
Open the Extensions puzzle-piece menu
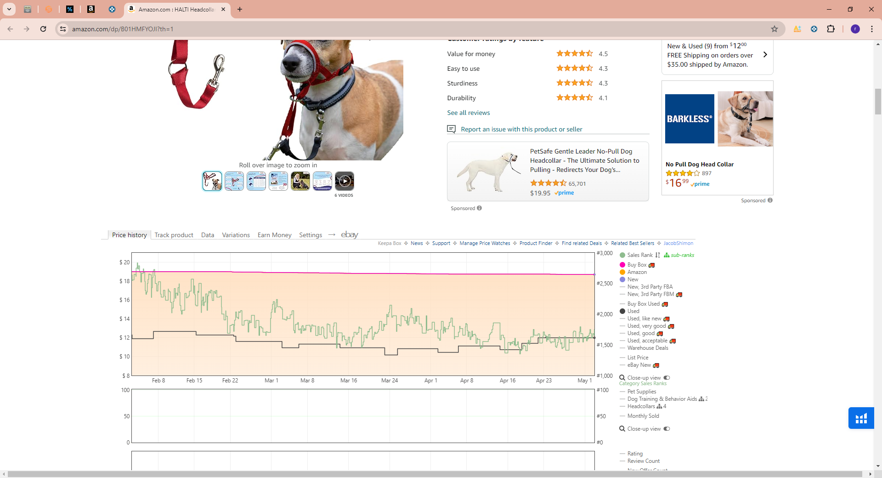[x=831, y=29]
